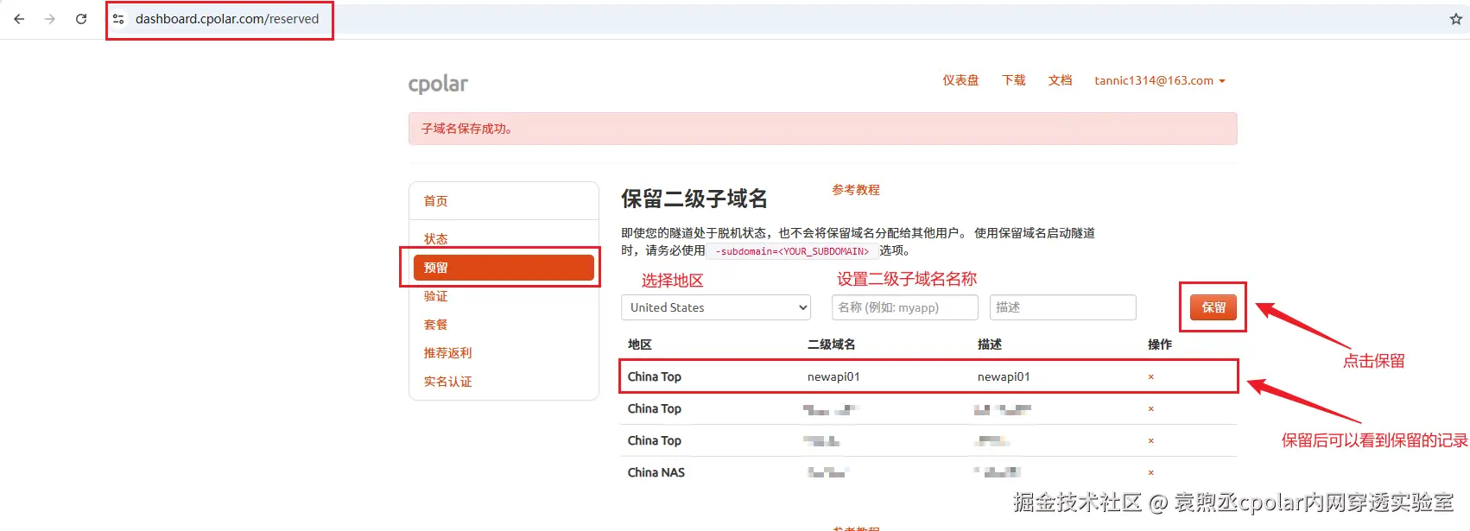This screenshot has height=531, width=1470.
Task: Click the newapi01 description cell
Action: coord(1004,377)
